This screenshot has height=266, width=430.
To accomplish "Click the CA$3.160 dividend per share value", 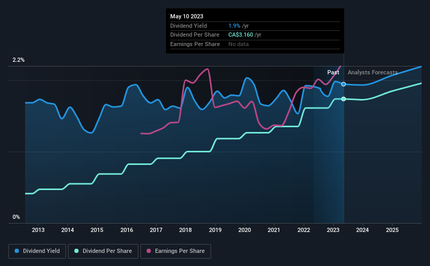I will (241, 35).
